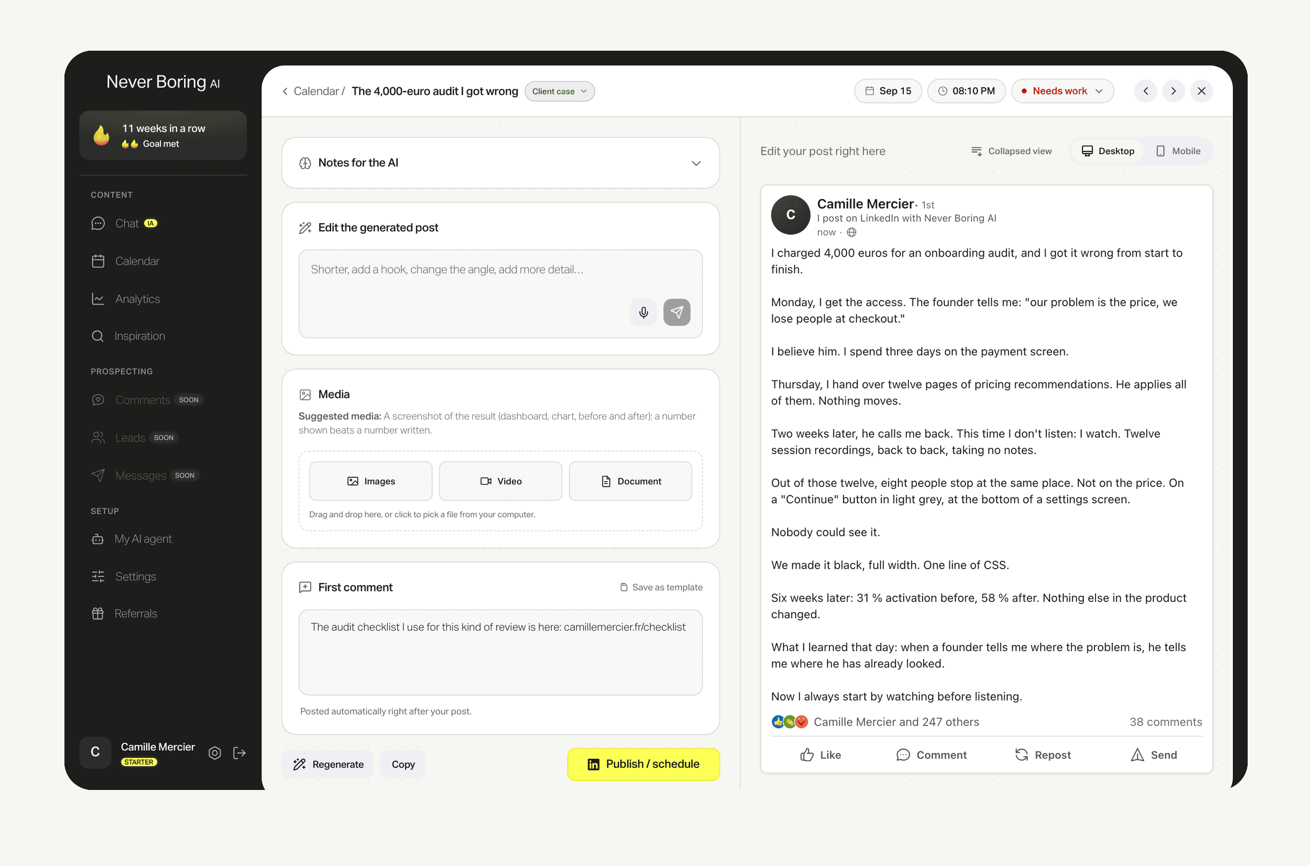Click the Referrals gift icon
Screen dimensions: 1310x866
coord(98,614)
